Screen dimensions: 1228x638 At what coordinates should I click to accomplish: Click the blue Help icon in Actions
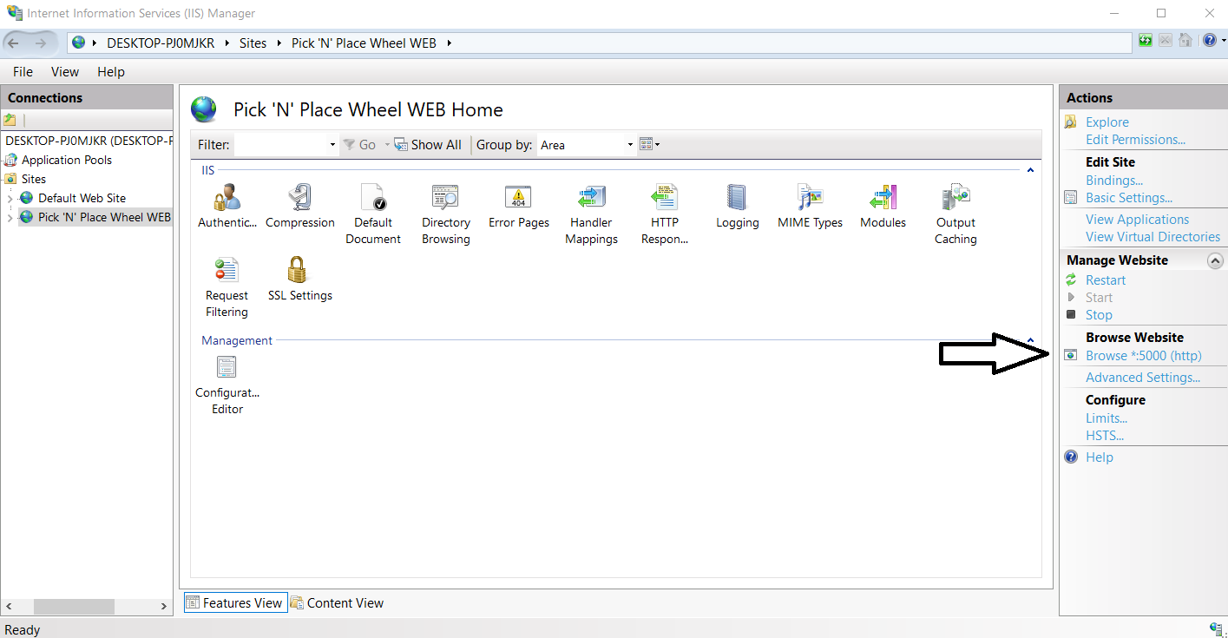point(1071,457)
